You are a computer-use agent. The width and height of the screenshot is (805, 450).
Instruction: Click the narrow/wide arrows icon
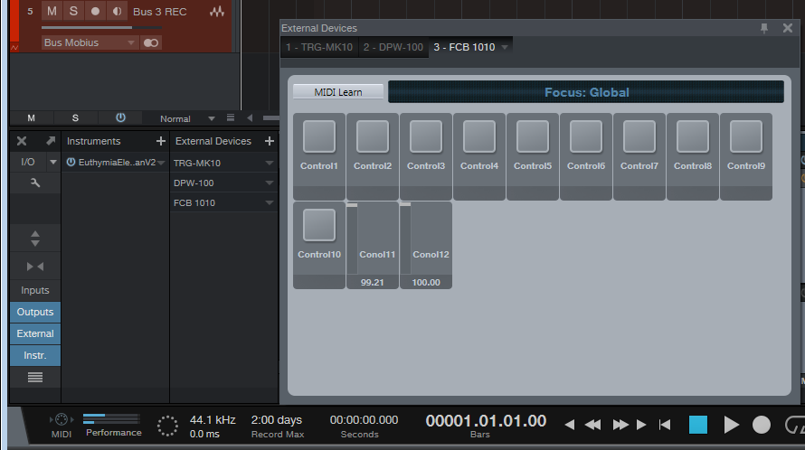click(35, 267)
